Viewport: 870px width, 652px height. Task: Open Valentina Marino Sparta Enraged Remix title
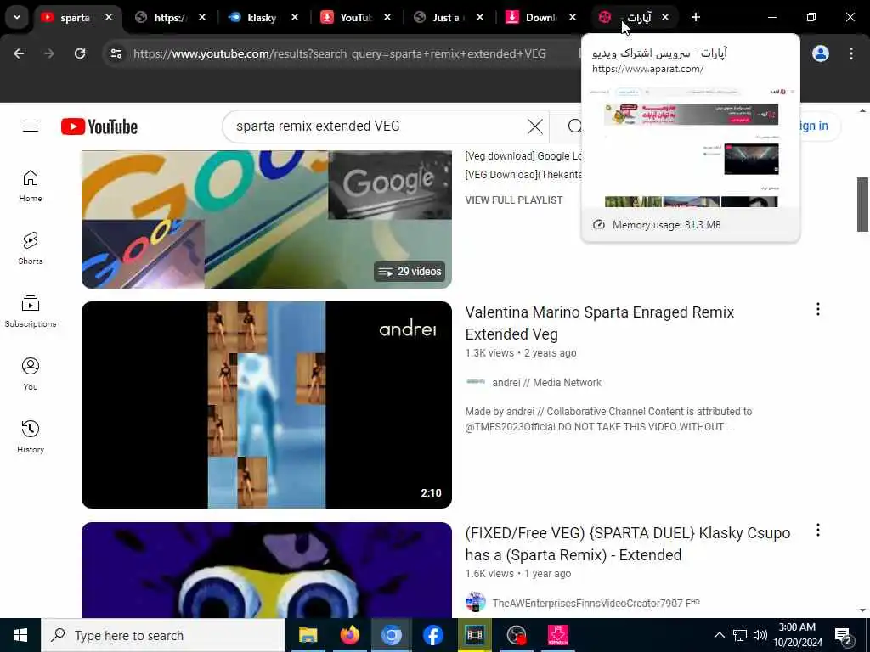[599, 323]
